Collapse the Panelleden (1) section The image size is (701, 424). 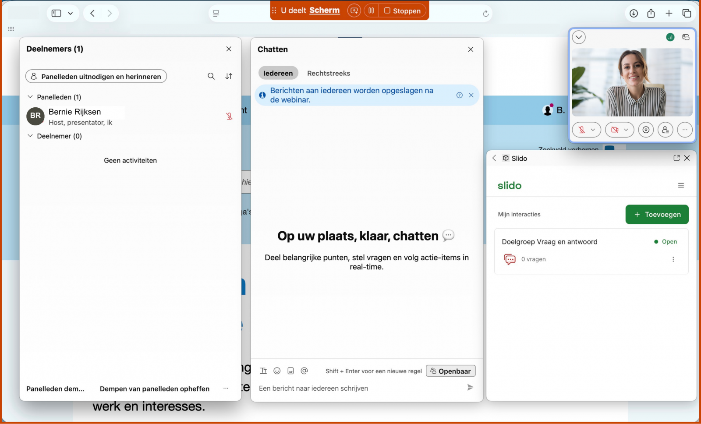tap(30, 97)
